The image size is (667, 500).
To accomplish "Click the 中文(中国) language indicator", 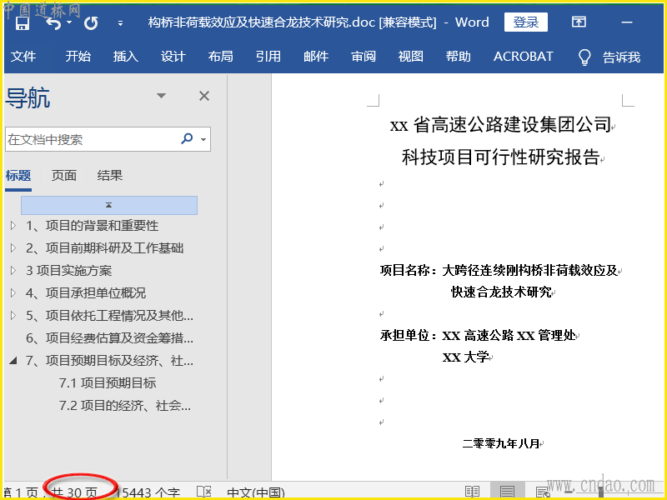I will [256, 492].
